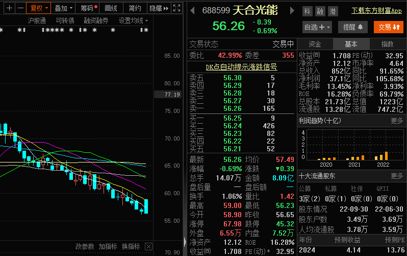Screen dimensions: 407x256
Task: Click the 科 board tag icon
Action: click(308, 11)
